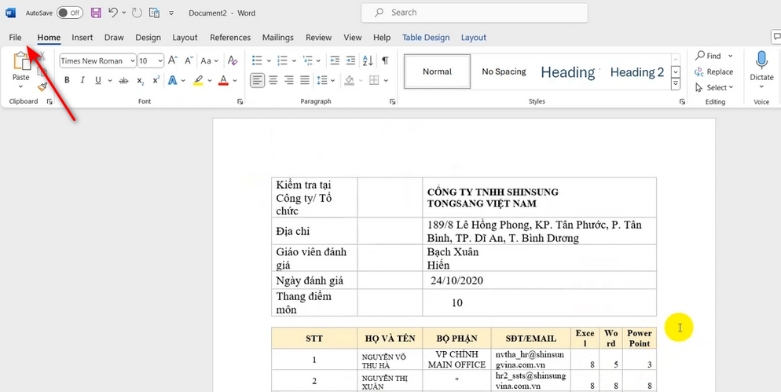Open the font size dropdown
Screen dimensions: 781x392
coord(160,60)
